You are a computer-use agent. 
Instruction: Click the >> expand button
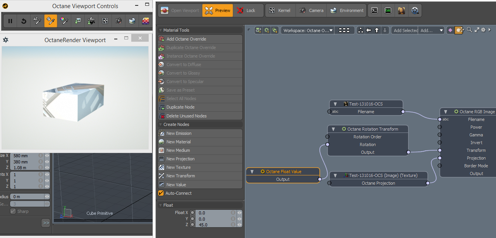click(46, 223)
